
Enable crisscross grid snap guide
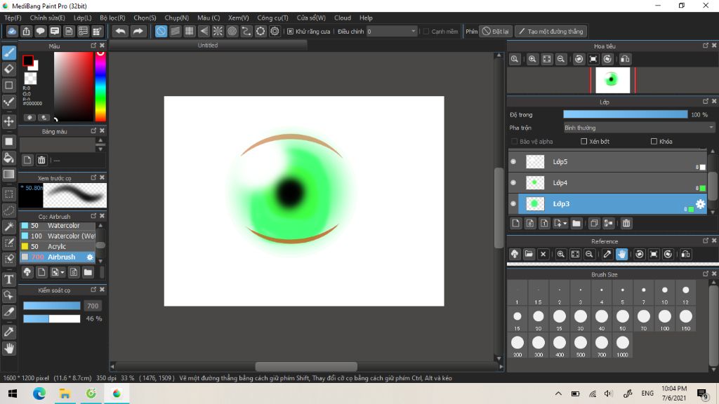(190, 31)
